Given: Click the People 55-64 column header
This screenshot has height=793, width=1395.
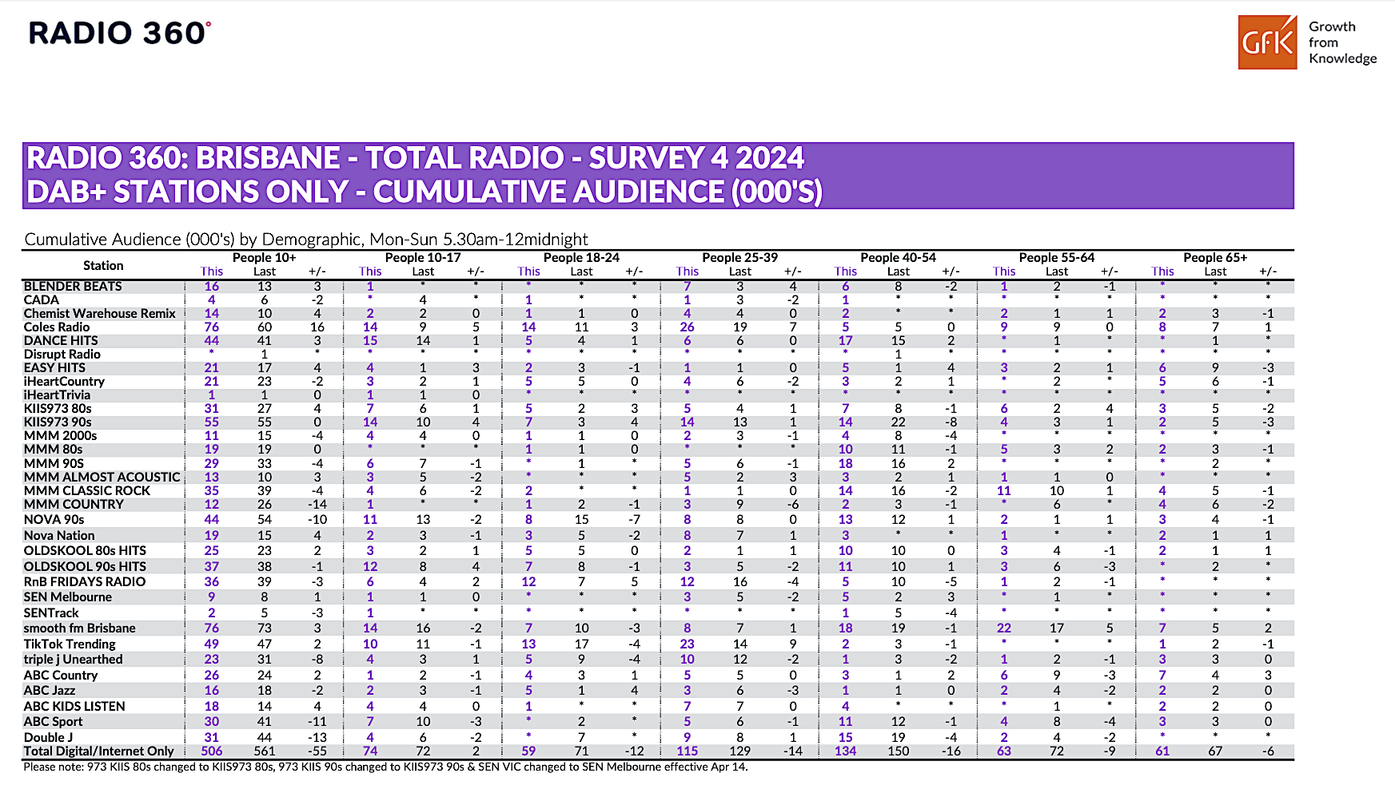Looking at the screenshot, I should 1056,257.
